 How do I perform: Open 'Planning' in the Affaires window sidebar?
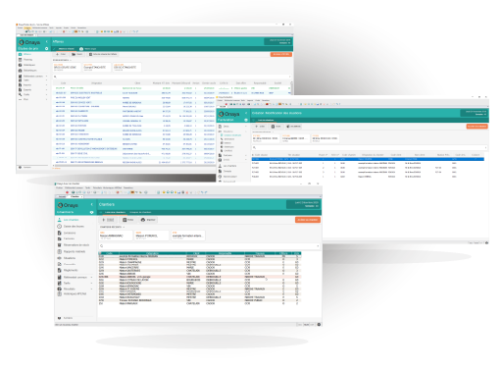point(25,60)
